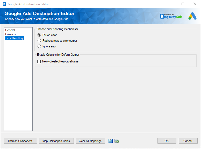Open the General page
The width and height of the screenshot is (201, 149).
pyautogui.click(x=10, y=30)
